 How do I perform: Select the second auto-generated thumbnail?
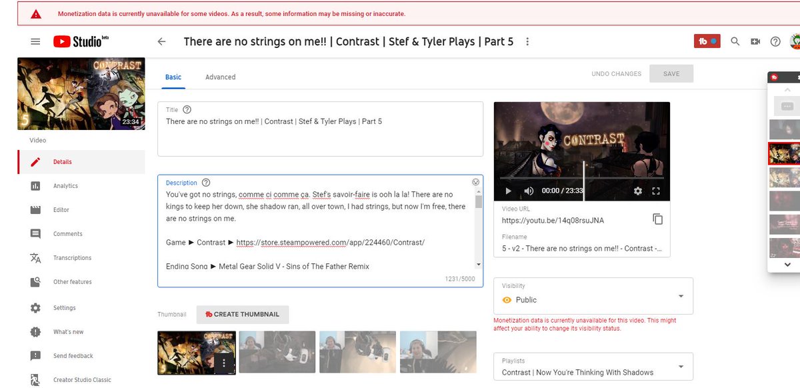277,352
